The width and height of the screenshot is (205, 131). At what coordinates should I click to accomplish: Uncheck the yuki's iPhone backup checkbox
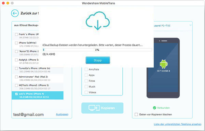[16, 94]
